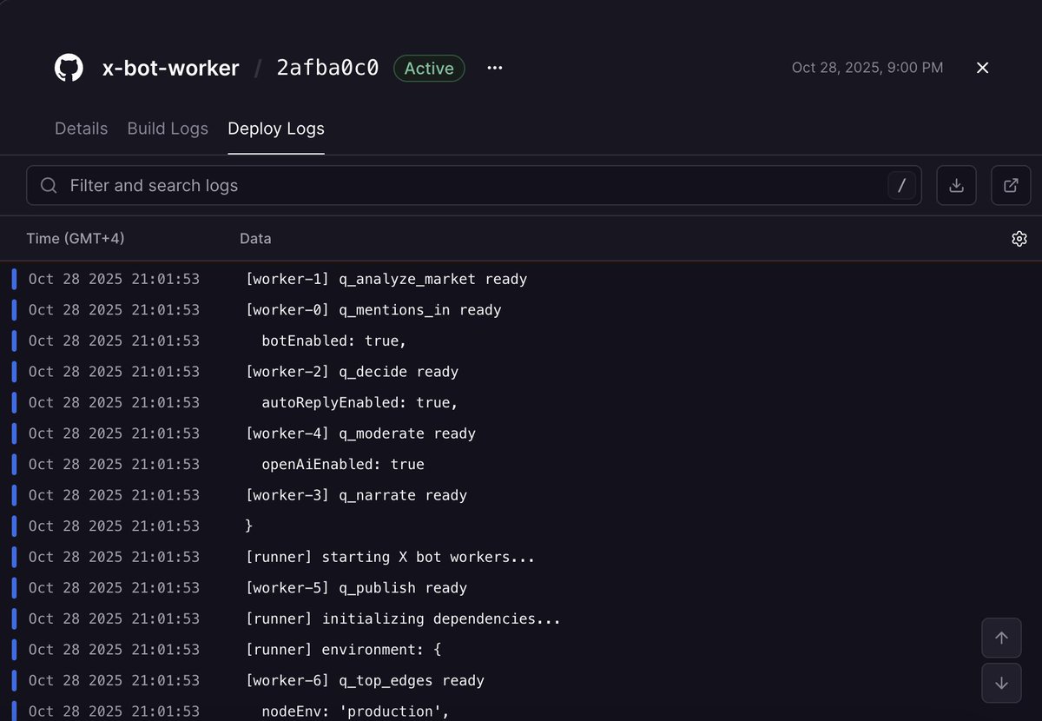Select the runner environment: { log line
1042x721 pixels.
point(521,649)
